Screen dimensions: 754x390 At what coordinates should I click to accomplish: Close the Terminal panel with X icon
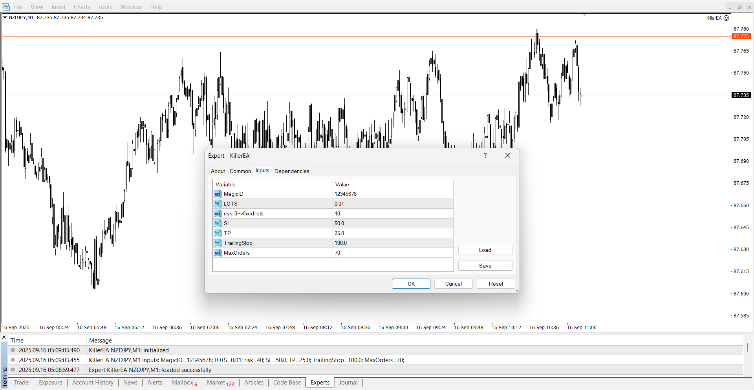[4, 337]
